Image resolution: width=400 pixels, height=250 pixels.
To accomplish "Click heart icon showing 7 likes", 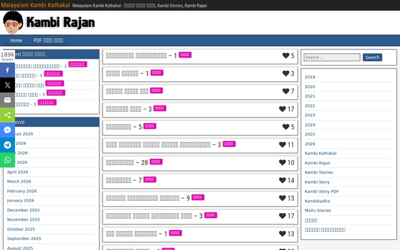I will pos(286,91).
